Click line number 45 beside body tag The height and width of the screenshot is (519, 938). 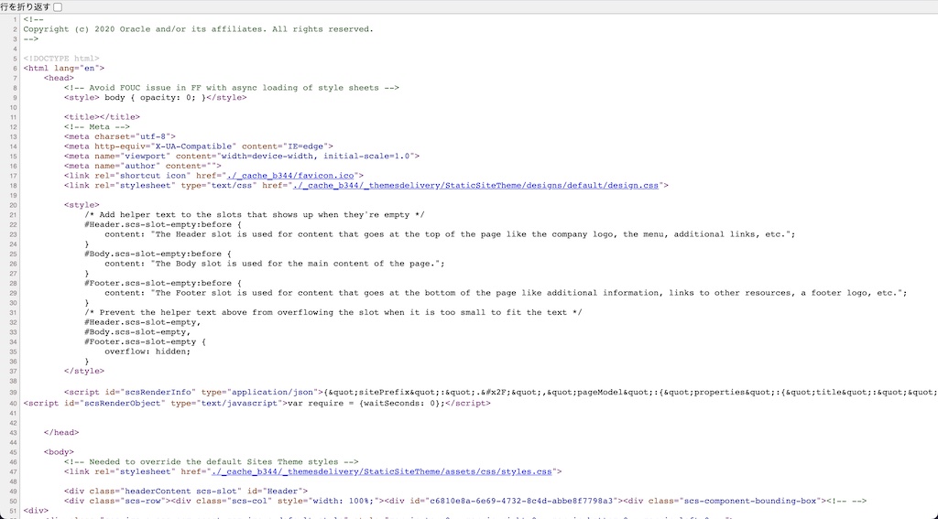pyautogui.click(x=14, y=451)
